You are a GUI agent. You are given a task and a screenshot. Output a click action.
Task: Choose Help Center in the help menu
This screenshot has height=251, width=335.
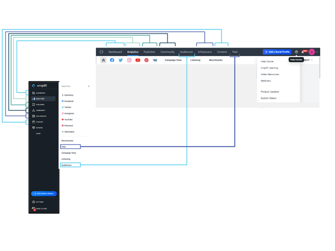click(x=267, y=61)
